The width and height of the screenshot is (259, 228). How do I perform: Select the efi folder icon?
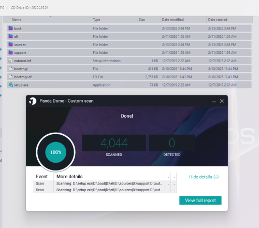pyautogui.click(x=11, y=36)
